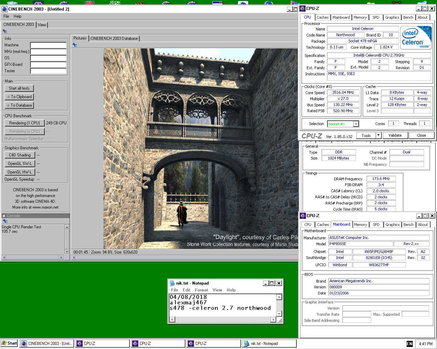Open the Memory tab in the CPU-Z Processor window
Image resolution: width=437 pixels, height=349 pixels.
360,17
